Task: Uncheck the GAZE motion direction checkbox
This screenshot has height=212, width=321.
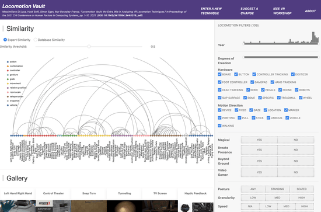Action: click(251, 110)
